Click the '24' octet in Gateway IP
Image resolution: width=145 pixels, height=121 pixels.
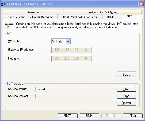click(76, 50)
